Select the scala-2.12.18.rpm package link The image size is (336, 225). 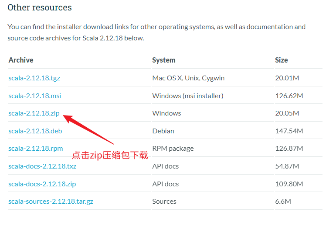(36, 149)
